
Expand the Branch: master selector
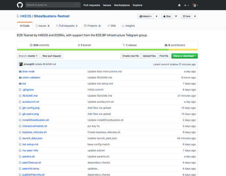point(28,56)
